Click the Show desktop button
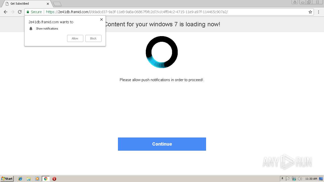 point(321,179)
